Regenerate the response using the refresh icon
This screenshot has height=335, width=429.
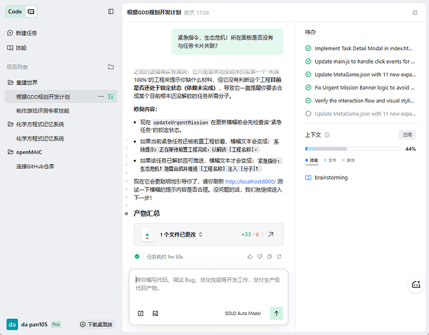(280, 256)
